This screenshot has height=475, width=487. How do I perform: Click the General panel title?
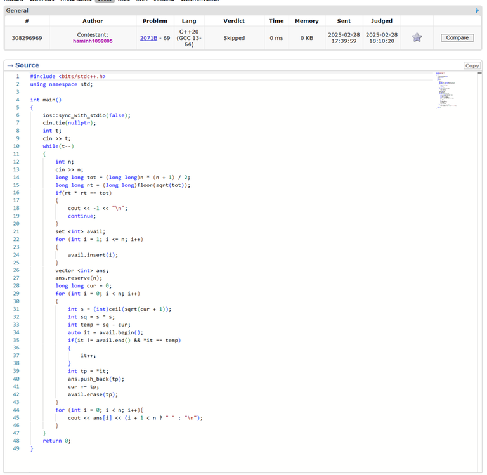tap(17, 11)
